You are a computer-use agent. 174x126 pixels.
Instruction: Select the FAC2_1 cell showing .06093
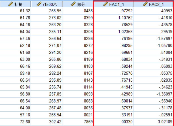click(153, 66)
